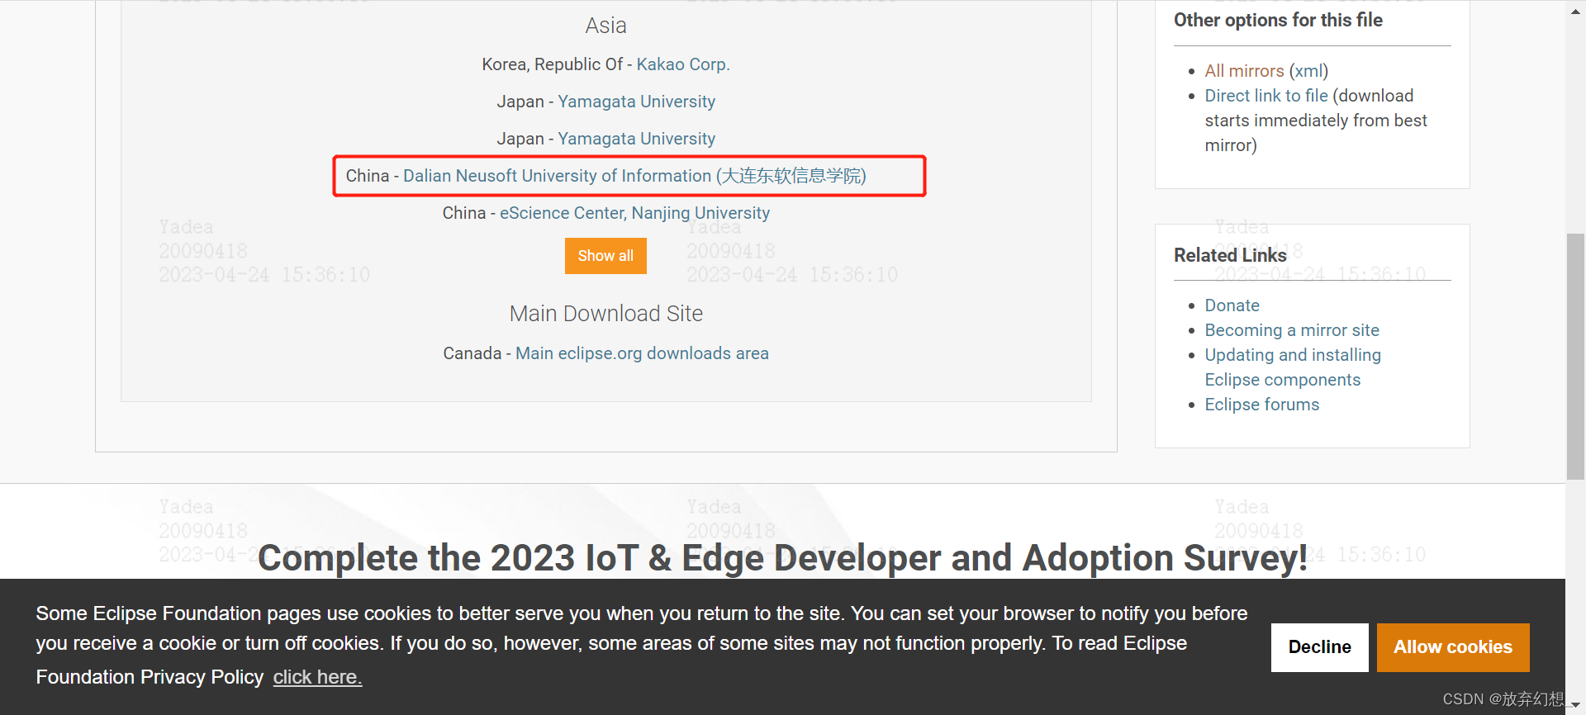Open the first Japan Yamagata University mirror
Screen dimensions: 1586x715
636,102
